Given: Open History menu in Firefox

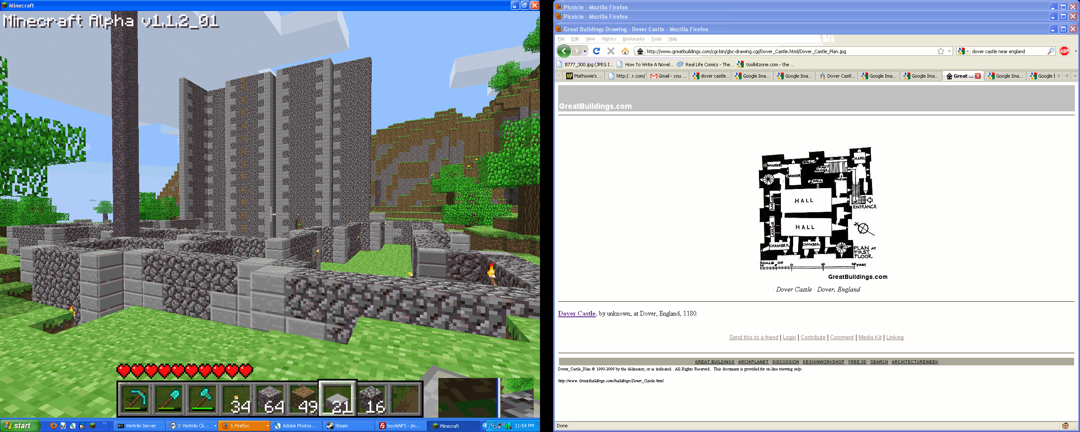Looking at the screenshot, I should (x=608, y=39).
